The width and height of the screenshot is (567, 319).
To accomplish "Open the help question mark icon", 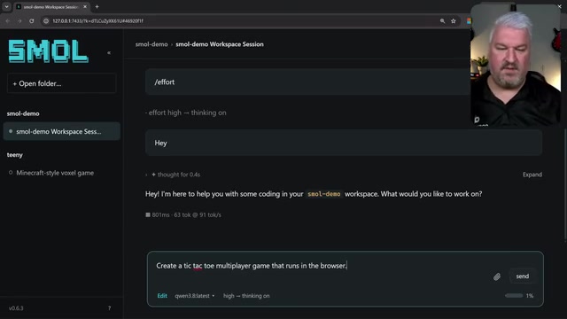I will pos(109,308).
